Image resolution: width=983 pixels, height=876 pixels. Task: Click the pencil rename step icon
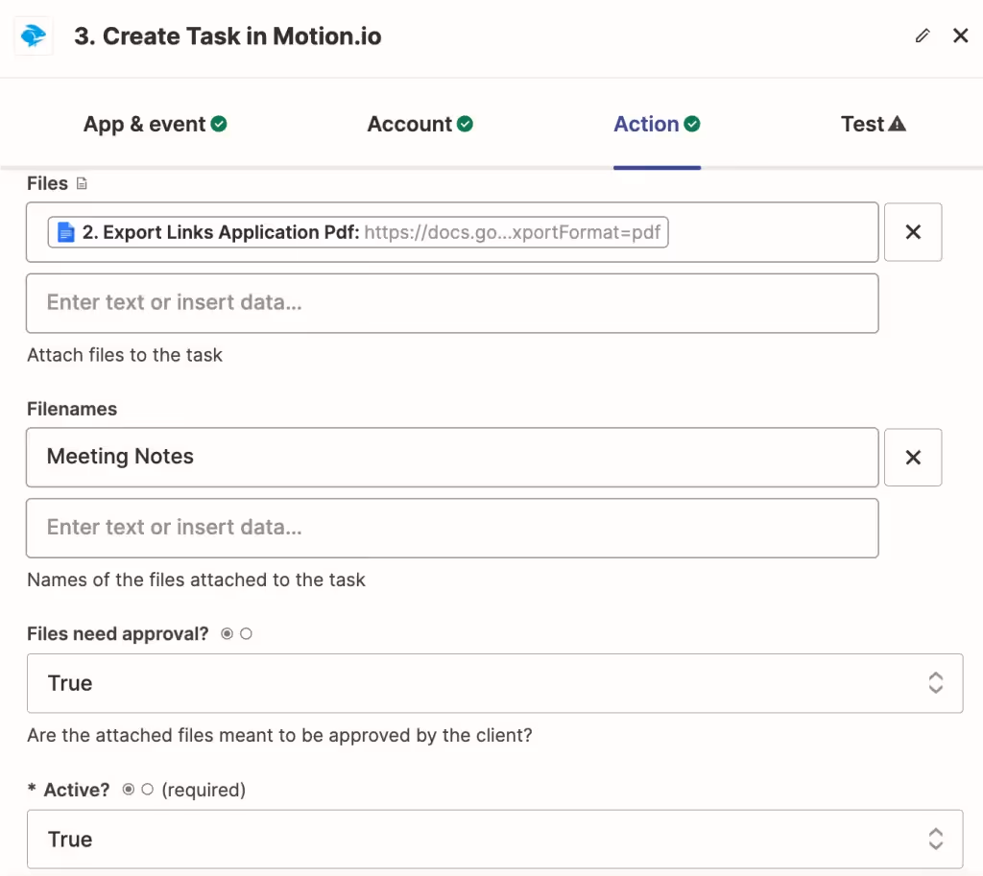923,36
